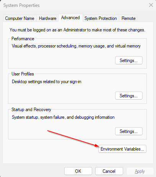The image size is (156, 177).
Task: Open the Hardware tab
Action: pos(47,18)
